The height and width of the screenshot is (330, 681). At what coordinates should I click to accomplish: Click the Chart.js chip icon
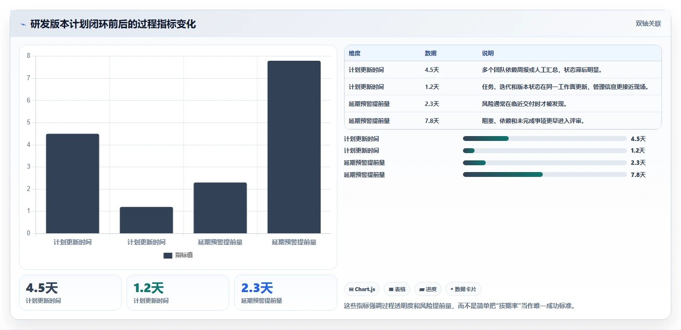pyautogui.click(x=351, y=289)
